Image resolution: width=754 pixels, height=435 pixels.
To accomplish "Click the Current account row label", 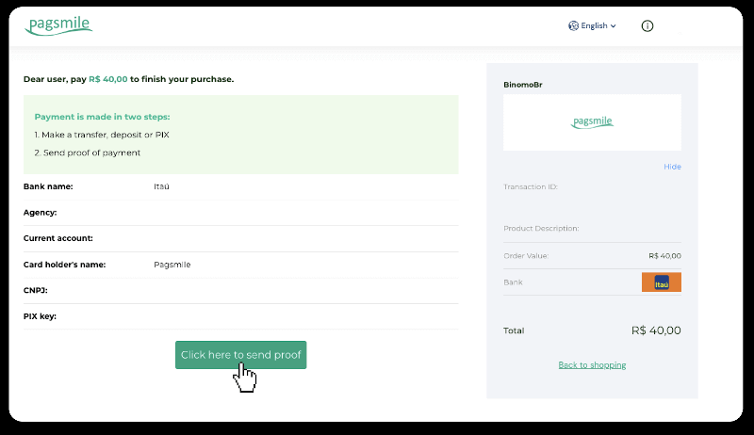I will [57, 238].
